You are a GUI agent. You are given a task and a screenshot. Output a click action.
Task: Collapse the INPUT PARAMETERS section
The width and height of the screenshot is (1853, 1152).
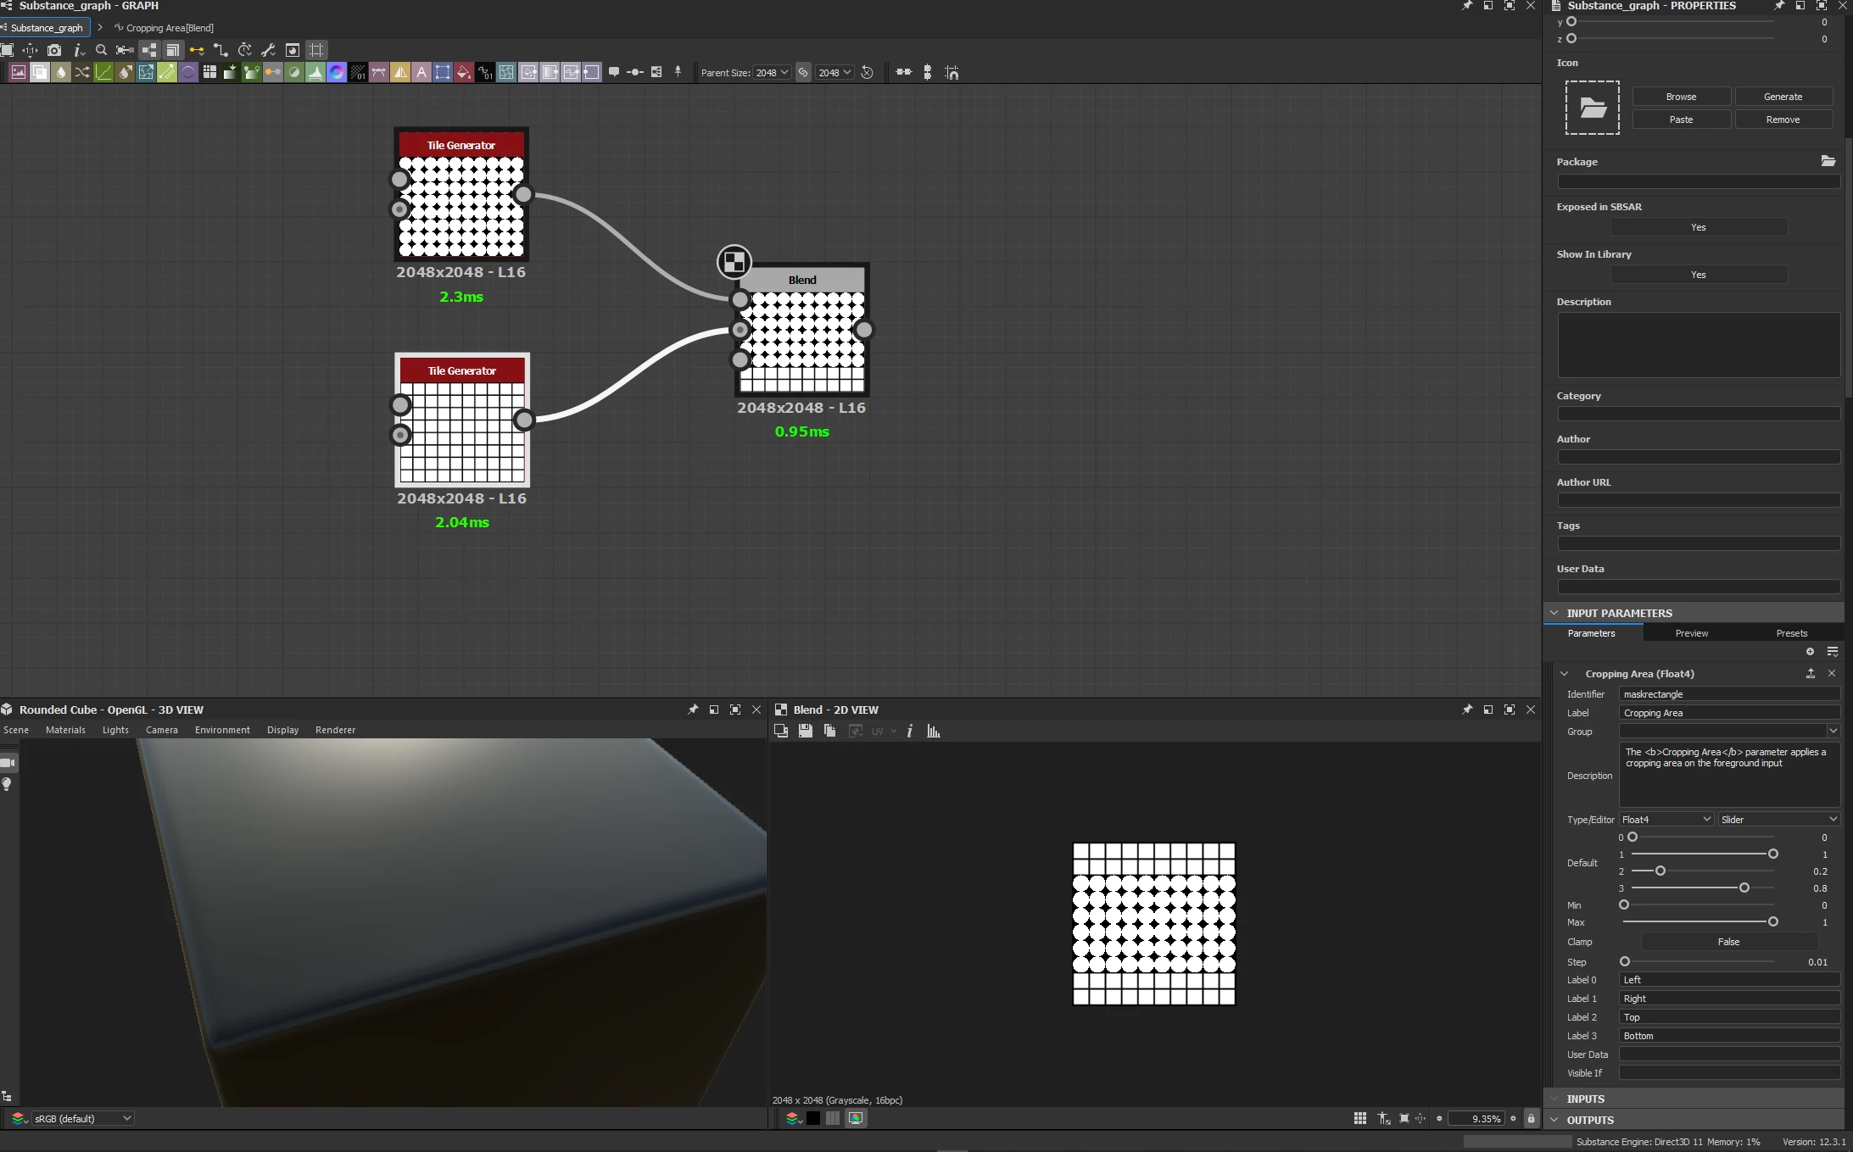click(x=1554, y=613)
